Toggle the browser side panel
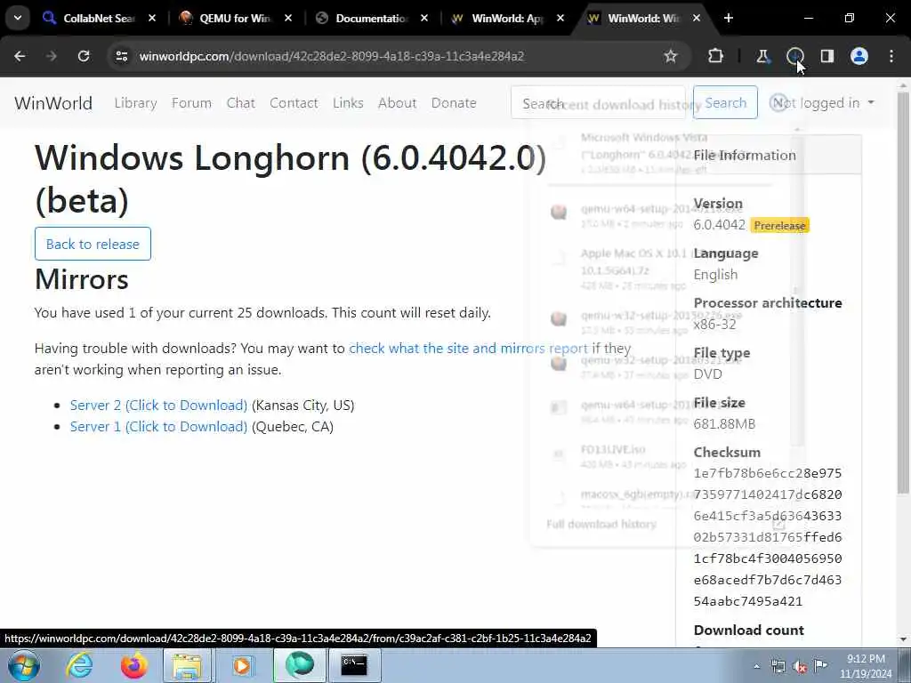911x683 pixels. tap(826, 56)
